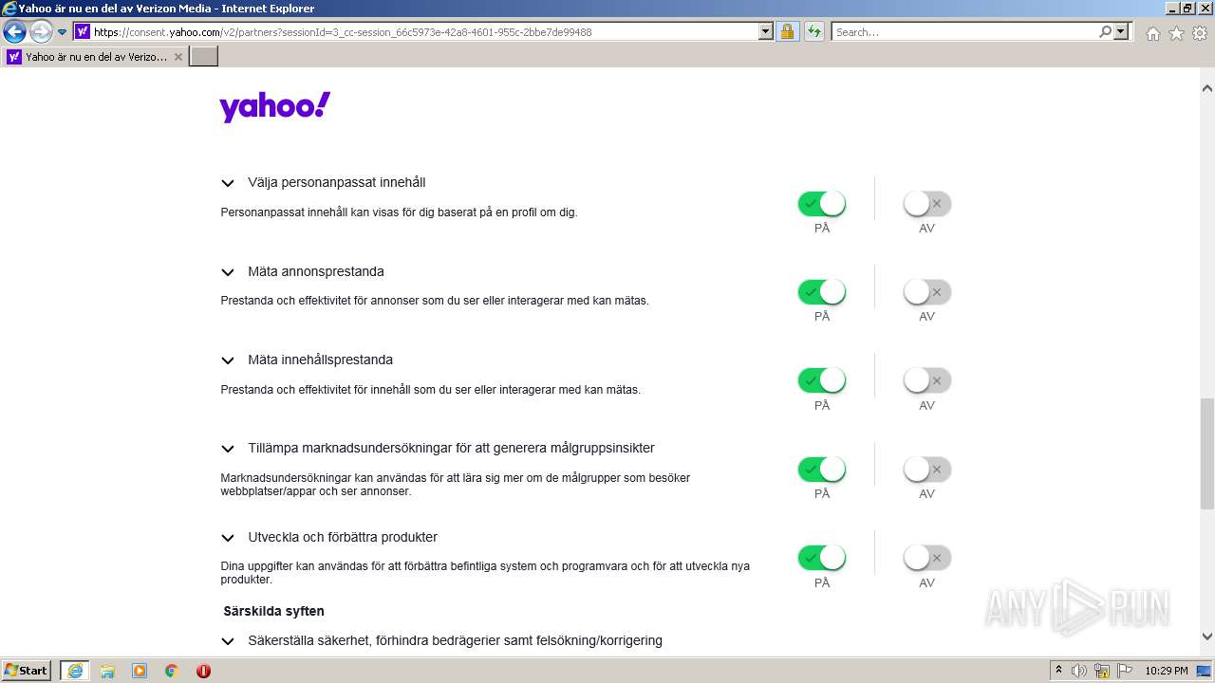Open File Explorer folder taskbar icon
The image size is (1215, 683).
[x=107, y=671]
